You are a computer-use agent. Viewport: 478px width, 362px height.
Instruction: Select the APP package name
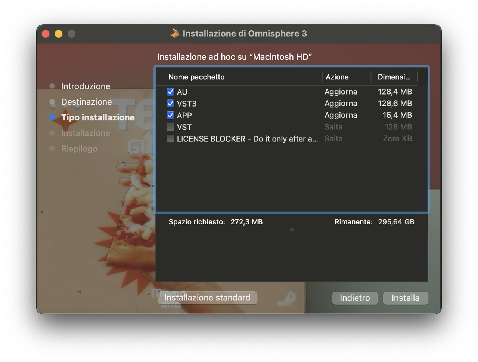click(x=184, y=116)
